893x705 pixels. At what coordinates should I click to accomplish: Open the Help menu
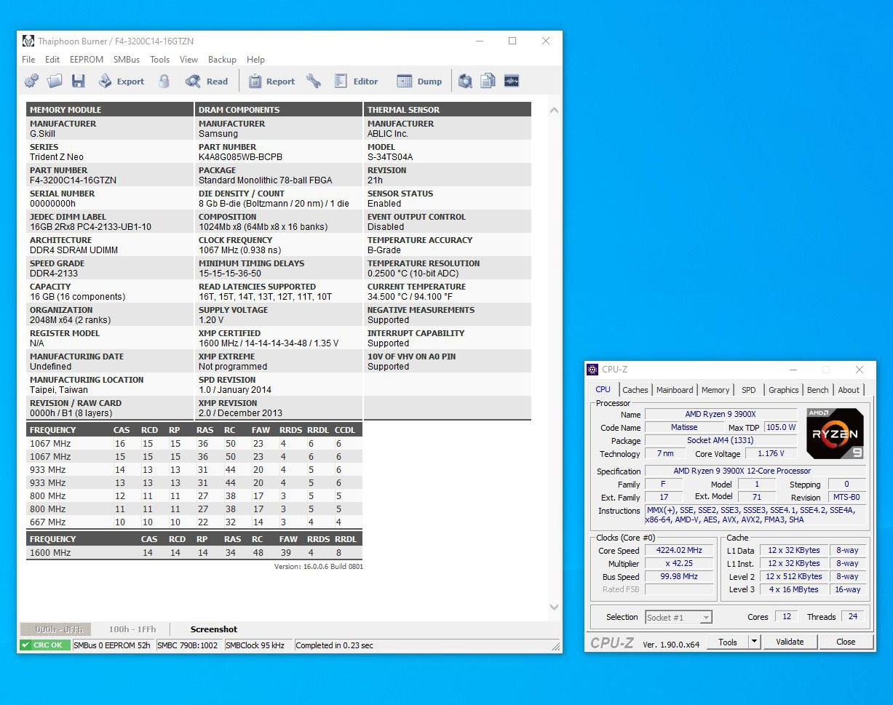pos(255,60)
